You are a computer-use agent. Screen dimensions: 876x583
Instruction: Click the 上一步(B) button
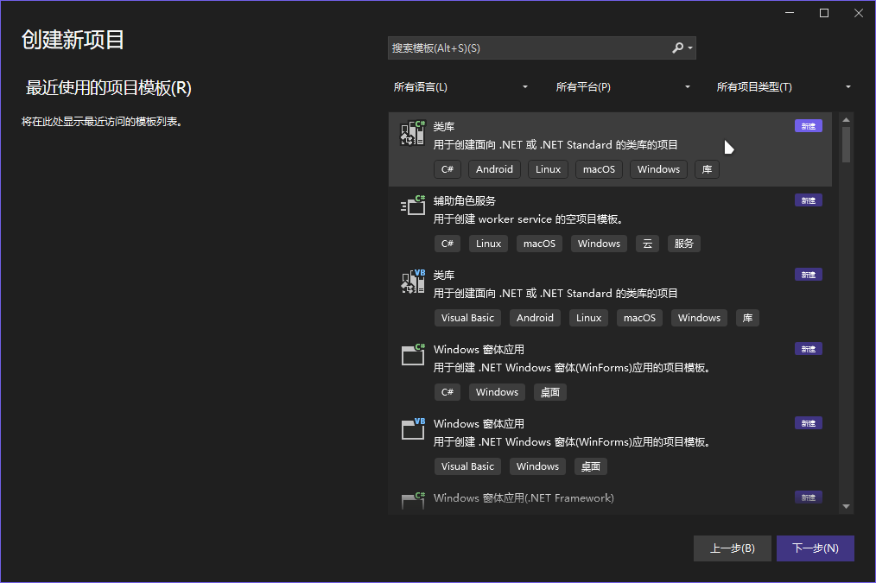coord(732,548)
